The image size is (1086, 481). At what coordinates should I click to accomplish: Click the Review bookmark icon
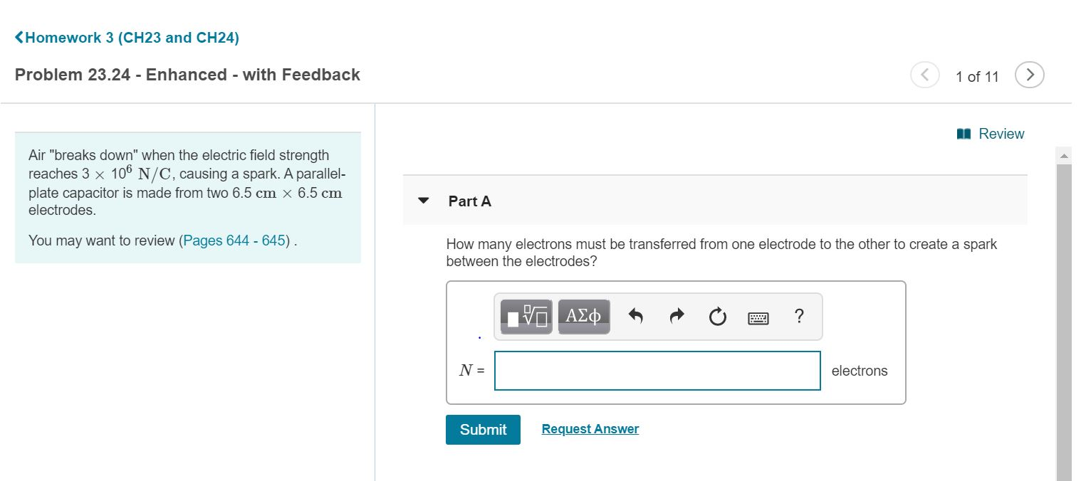click(x=964, y=133)
